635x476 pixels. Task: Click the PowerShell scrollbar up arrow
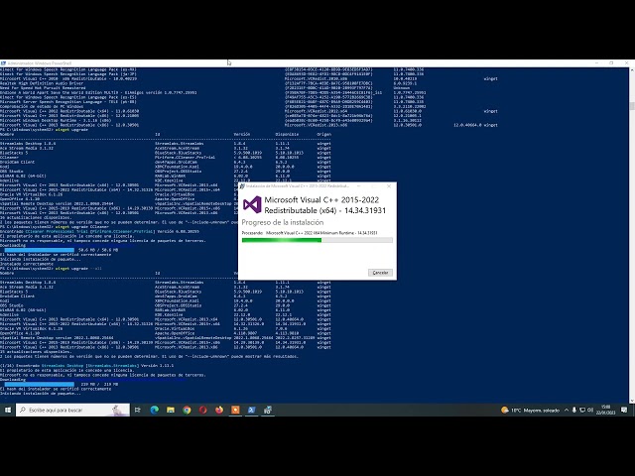coord(632,70)
